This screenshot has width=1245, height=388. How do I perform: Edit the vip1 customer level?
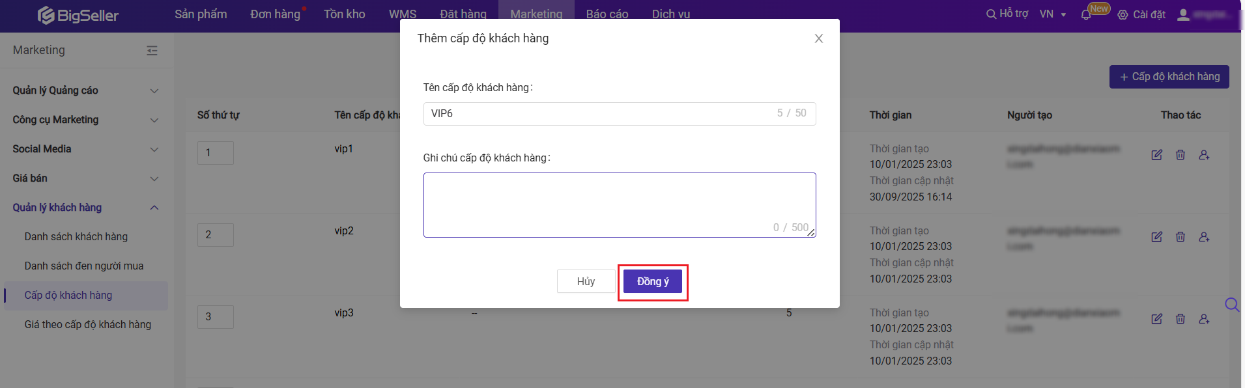click(x=1156, y=155)
